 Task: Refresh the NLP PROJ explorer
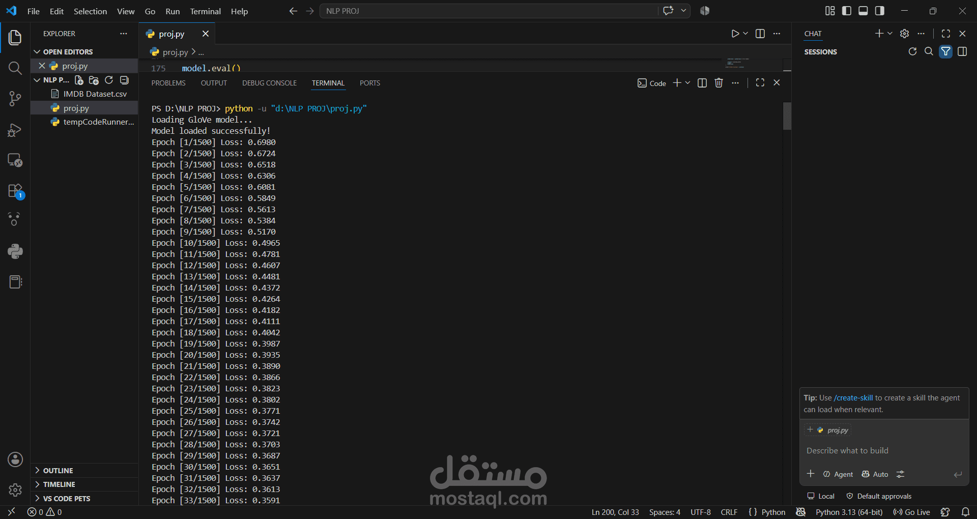coord(109,80)
